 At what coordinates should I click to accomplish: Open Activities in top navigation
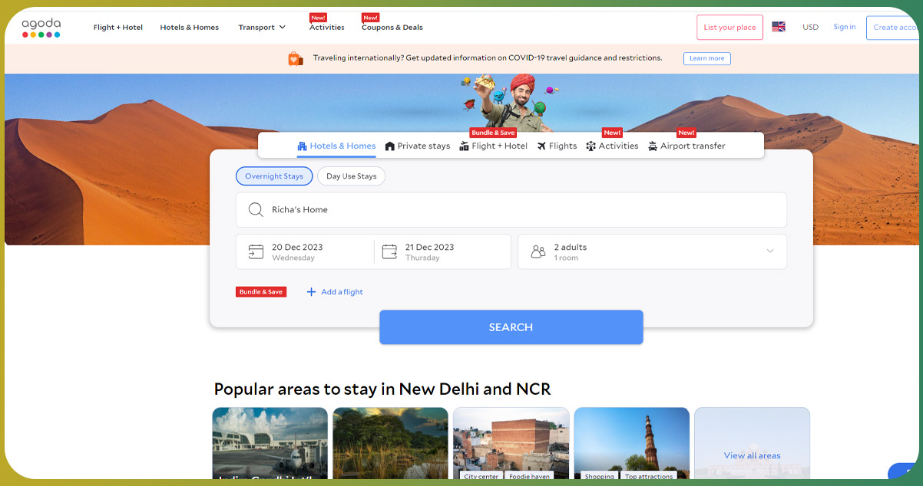coord(327,28)
